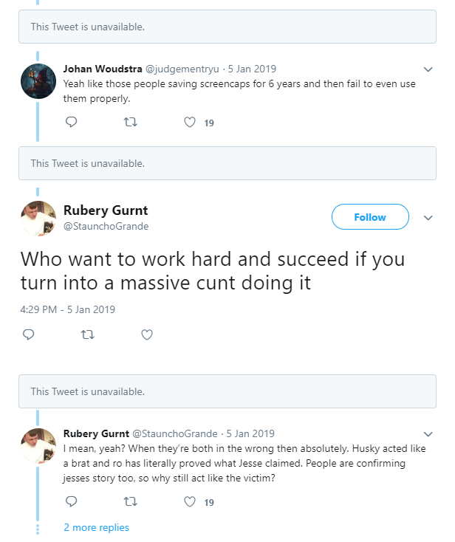
Task: Open the 4:29 PM - 5 Jan 2019 timestamp
Action: point(67,309)
